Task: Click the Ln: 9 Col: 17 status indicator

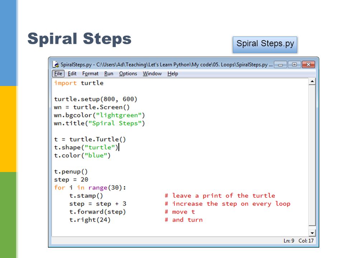Action: 298,241
